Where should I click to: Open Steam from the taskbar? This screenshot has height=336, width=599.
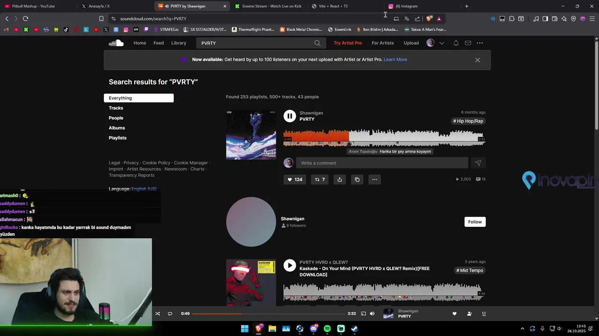pos(355,329)
